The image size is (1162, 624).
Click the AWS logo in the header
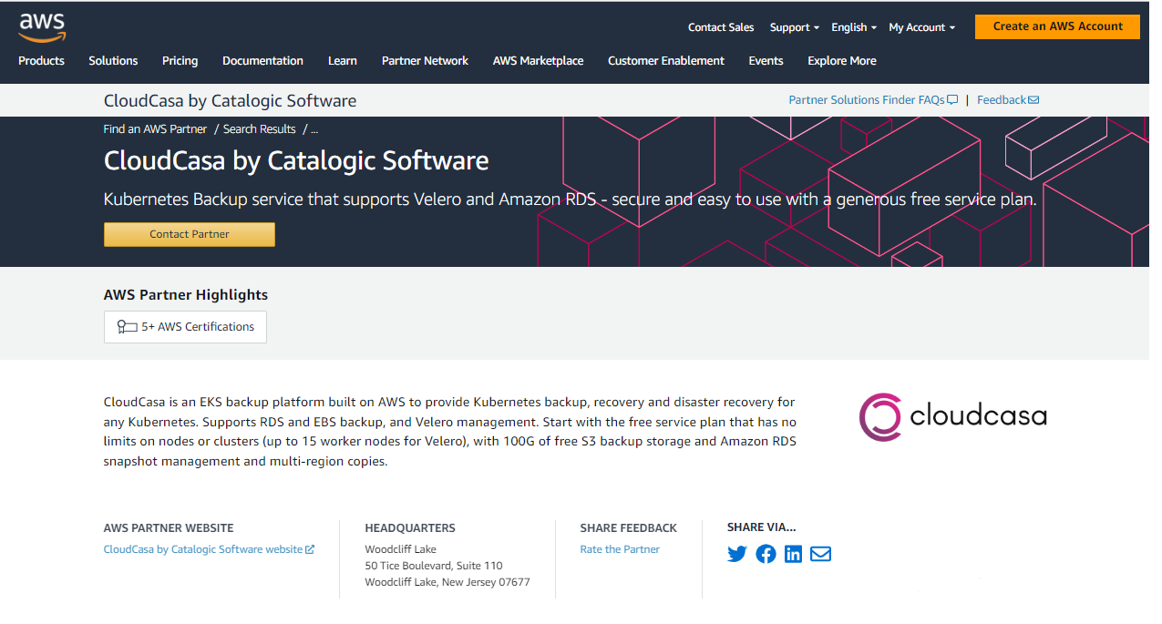[x=41, y=26]
